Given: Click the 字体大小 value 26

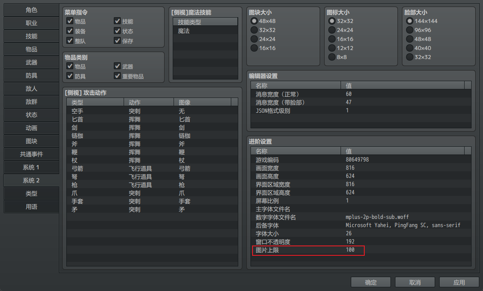Looking at the screenshot, I should (349, 234).
